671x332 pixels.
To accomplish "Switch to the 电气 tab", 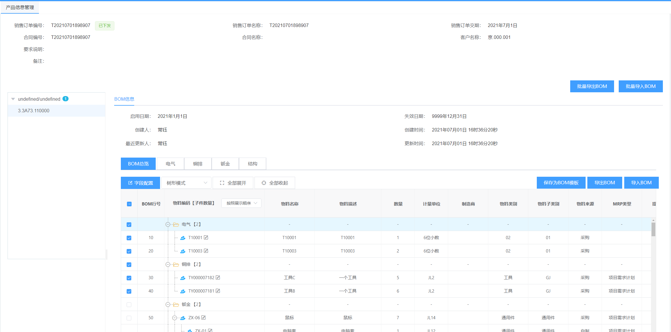I will (171, 164).
